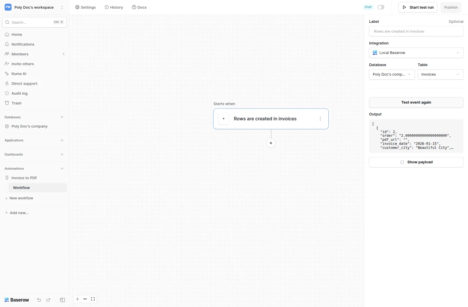Click the Home house icon

[x=7, y=34]
